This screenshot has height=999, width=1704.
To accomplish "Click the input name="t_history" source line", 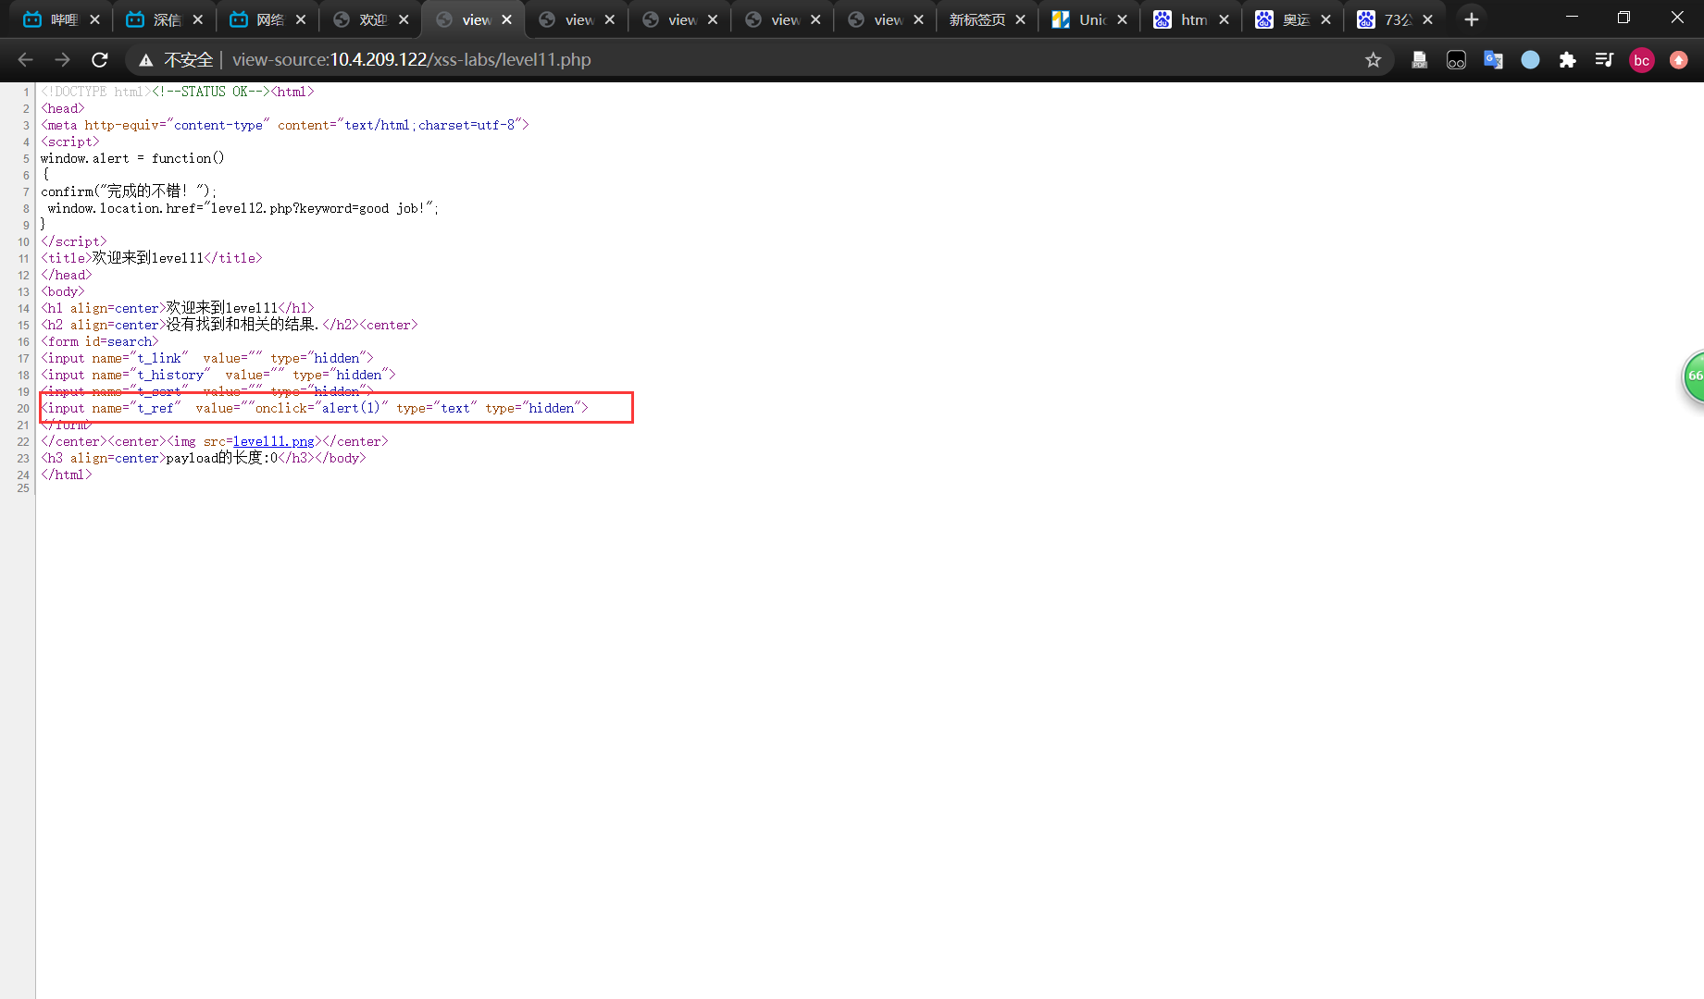I will tap(218, 375).
